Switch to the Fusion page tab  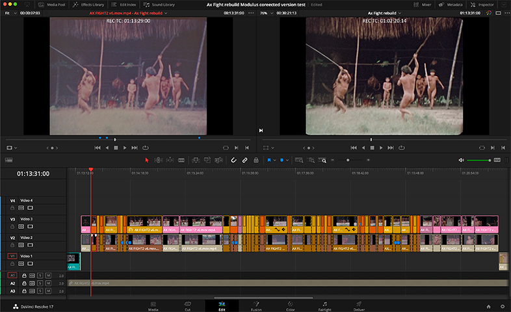click(x=256, y=306)
